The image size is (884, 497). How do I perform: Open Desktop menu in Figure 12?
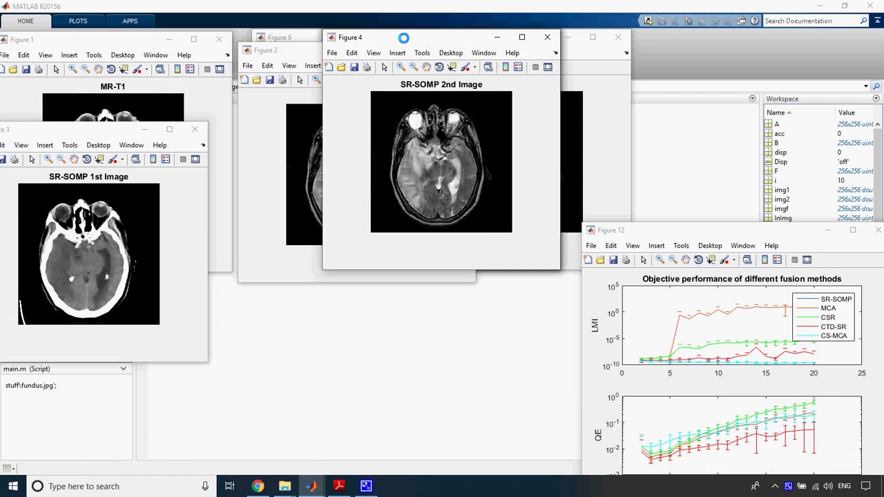(x=710, y=245)
